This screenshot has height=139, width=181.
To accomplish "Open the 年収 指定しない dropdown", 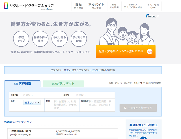I will pyautogui.click(x=32, y=102).
